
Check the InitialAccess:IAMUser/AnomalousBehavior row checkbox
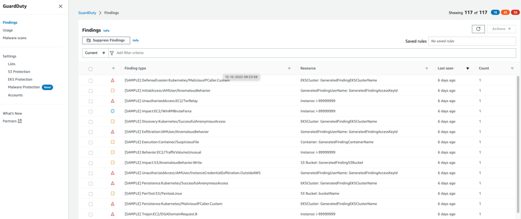[x=91, y=91]
